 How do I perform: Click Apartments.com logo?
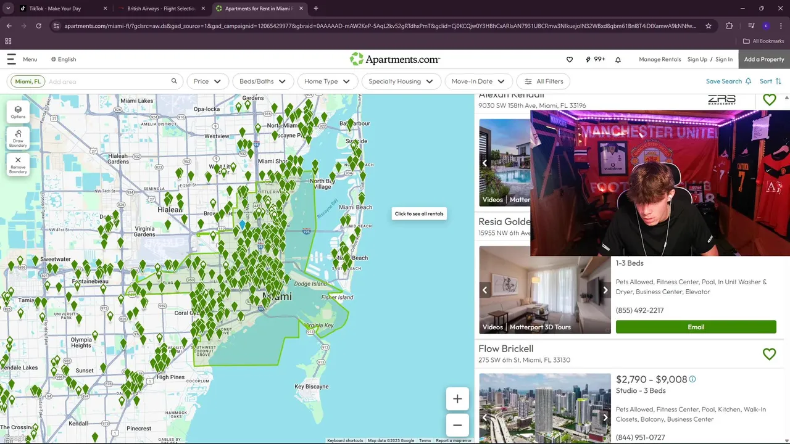(395, 59)
